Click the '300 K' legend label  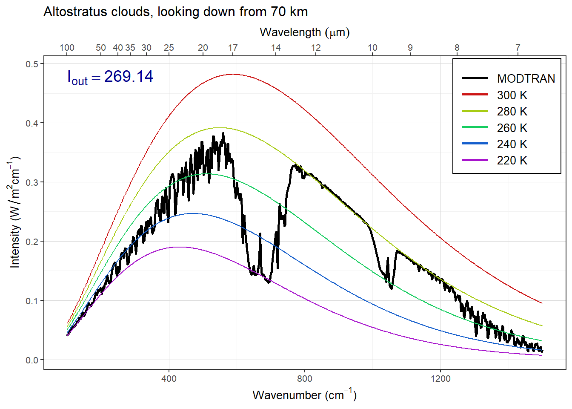tap(512, 95)
